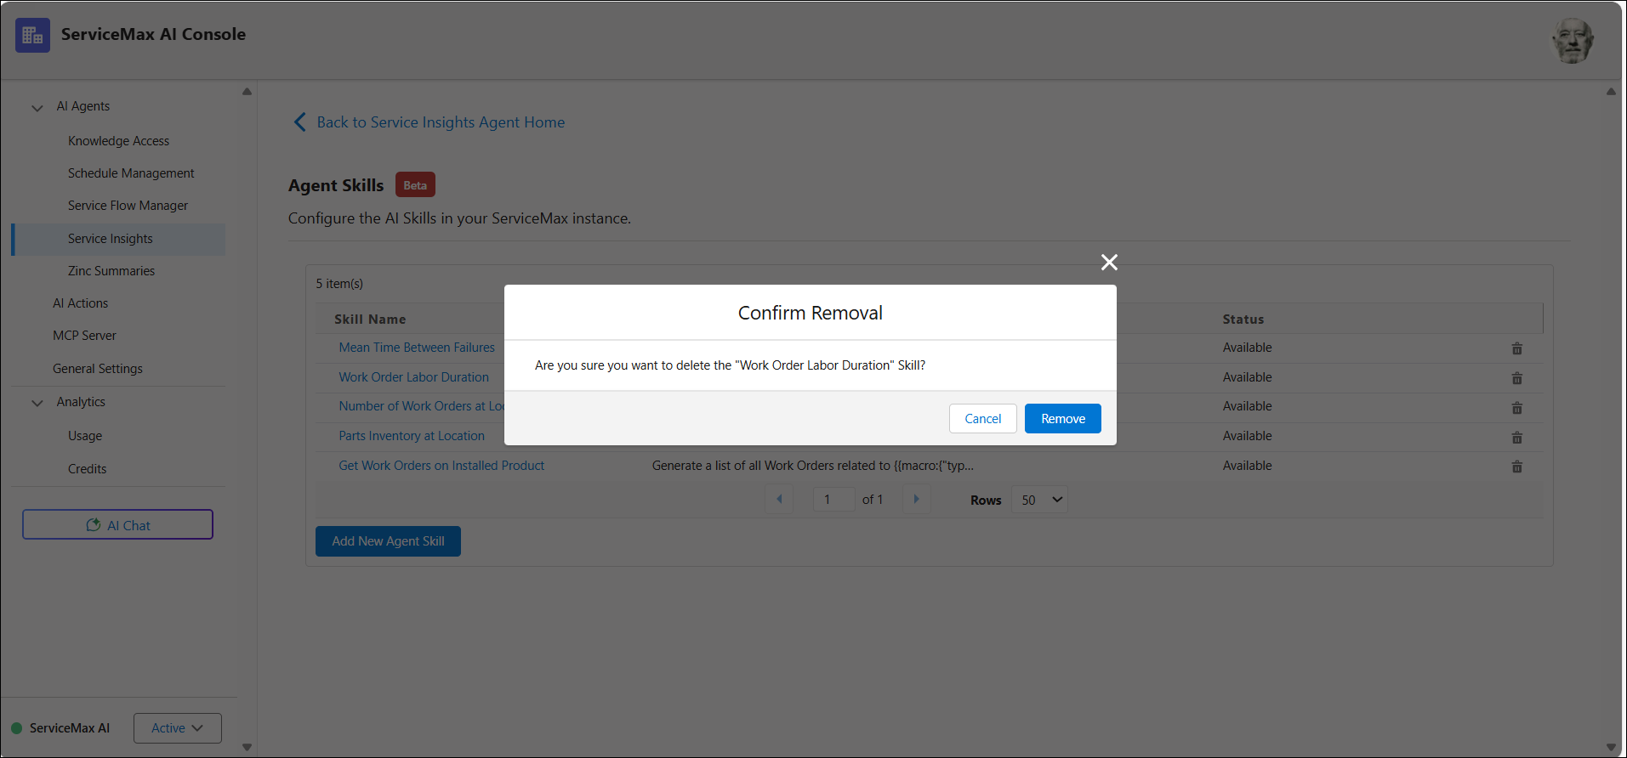Cancel the skill removal
Viewport: 1627px width, 758px height.
coord(983,419)
